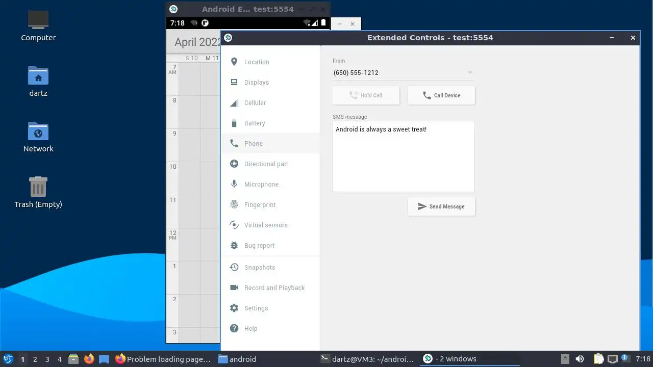Switch to workspace 4 in taskbar

(x=59, y=359)
